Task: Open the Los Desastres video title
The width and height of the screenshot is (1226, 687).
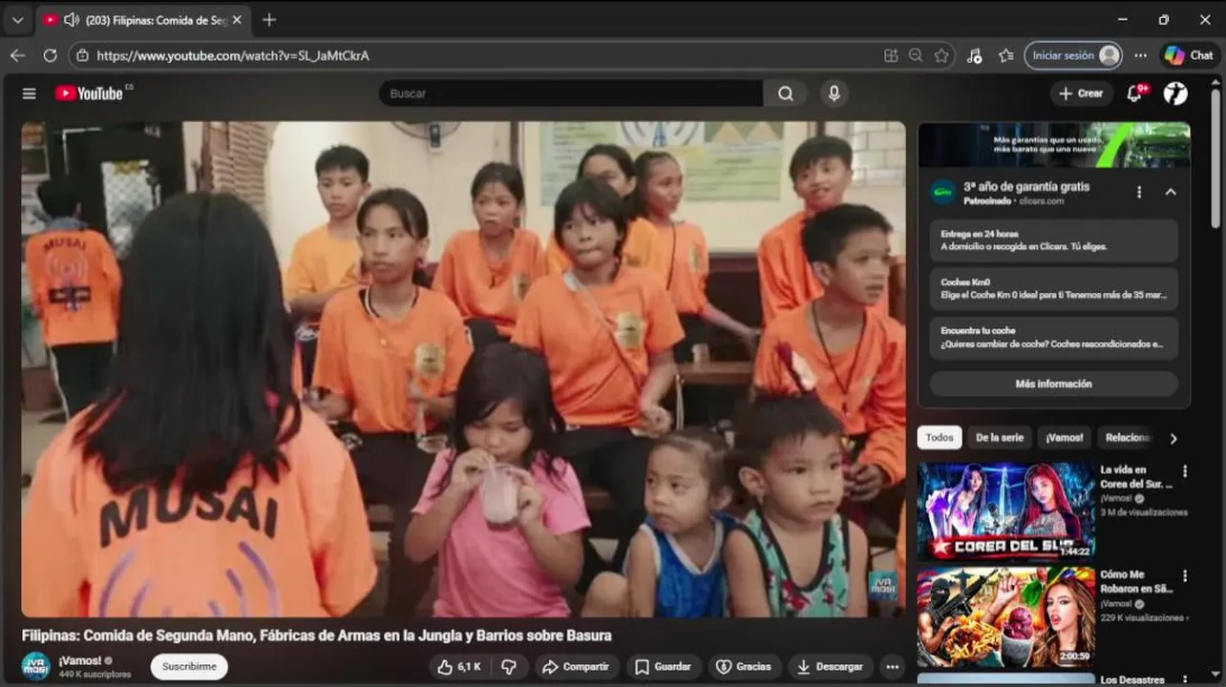Action: click(x=1132, y=680)
